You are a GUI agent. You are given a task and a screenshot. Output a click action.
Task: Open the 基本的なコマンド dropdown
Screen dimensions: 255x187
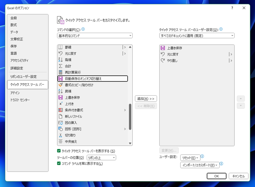95,35
